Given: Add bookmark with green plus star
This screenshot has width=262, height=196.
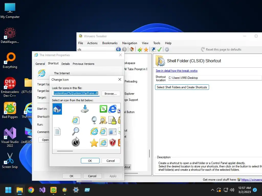Looking at the screenshot, I should (140, 50).
